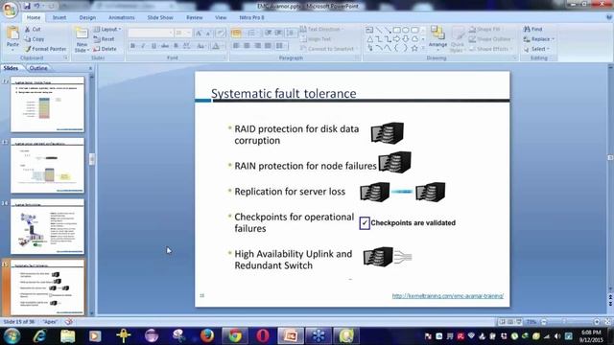Pick the 5-point star shape
614x345 pixels.
click(x=414, y=48)
